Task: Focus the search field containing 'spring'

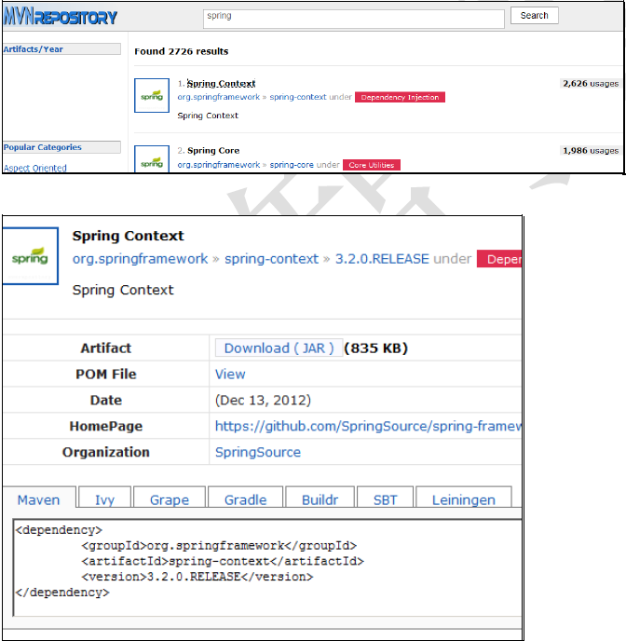Action: (353, 19)
